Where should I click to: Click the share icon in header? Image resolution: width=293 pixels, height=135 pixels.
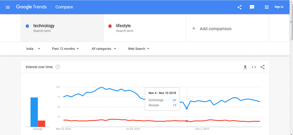239,7
